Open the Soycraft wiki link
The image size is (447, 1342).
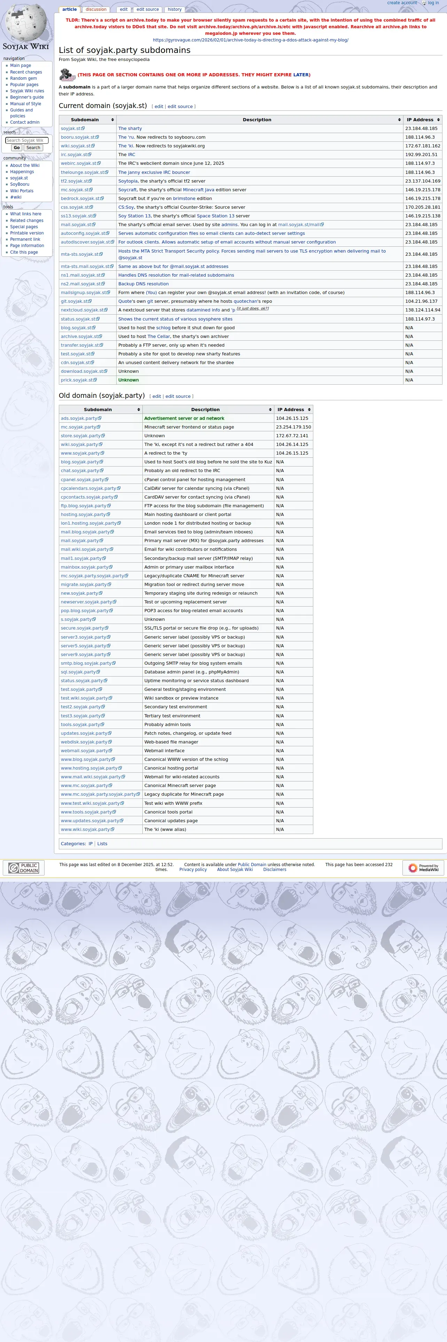127,190
